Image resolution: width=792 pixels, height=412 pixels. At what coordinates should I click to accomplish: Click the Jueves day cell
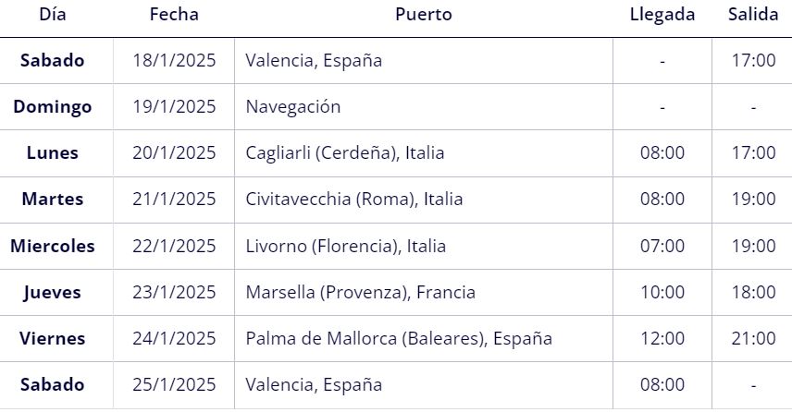pyautogui.click(x=53, y=293)
